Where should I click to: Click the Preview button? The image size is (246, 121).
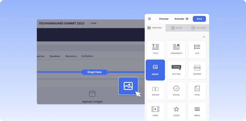pos(164,19)
